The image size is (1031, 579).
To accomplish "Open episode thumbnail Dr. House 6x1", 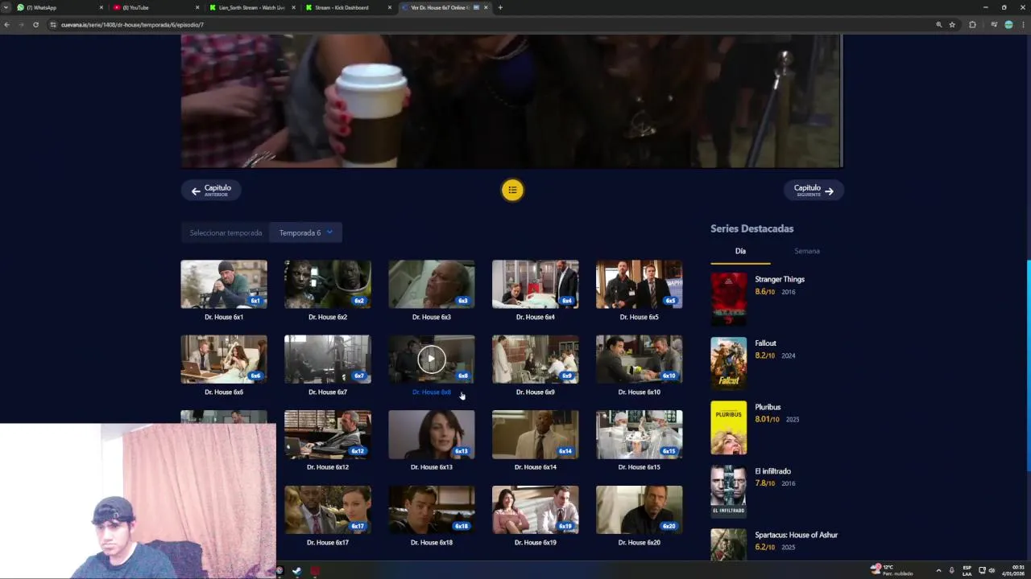I will [x=224, y=284].
